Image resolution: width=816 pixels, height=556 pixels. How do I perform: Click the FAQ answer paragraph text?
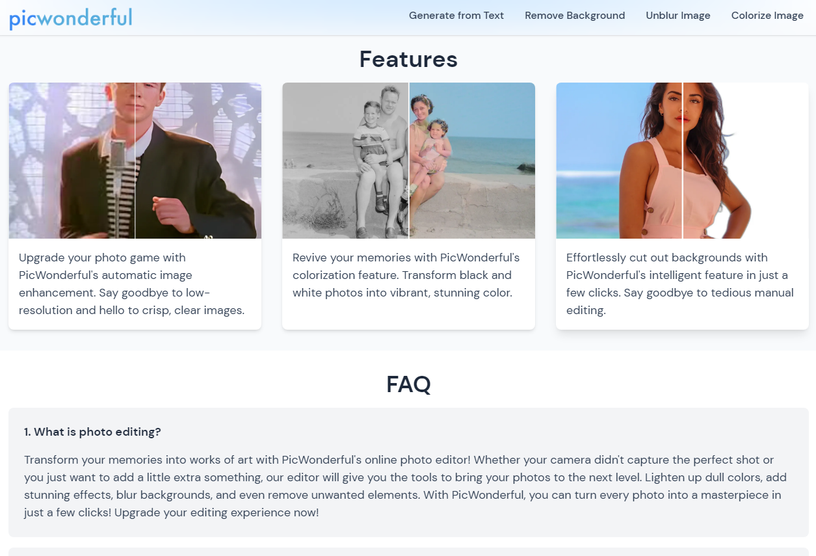click(x=406, y=486)
